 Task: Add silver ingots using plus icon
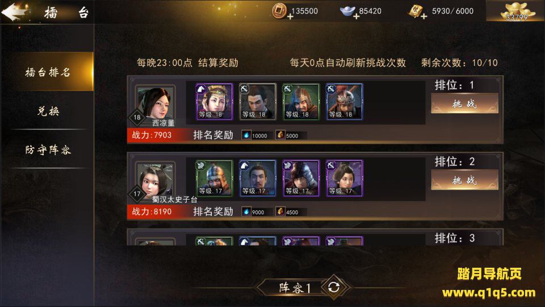click(357, 16)
